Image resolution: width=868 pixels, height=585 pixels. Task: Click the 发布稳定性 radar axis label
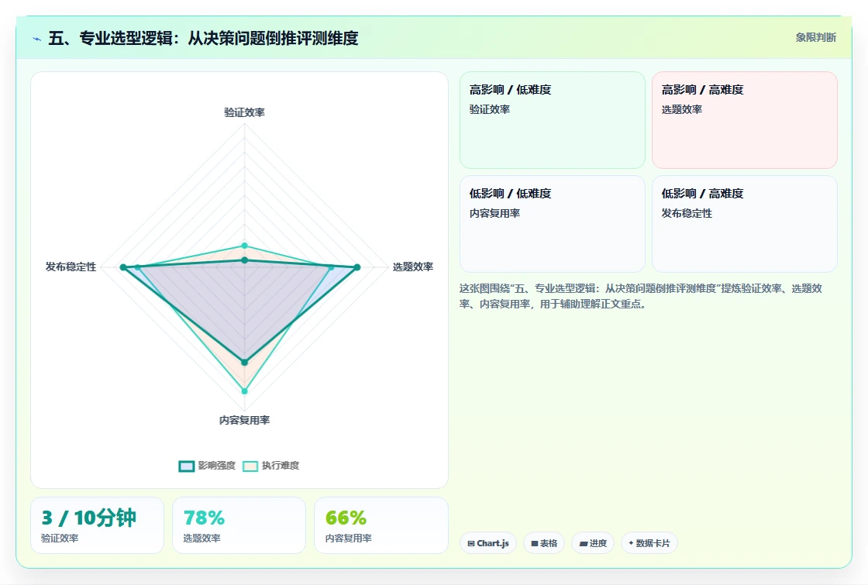tap(71, 267)
